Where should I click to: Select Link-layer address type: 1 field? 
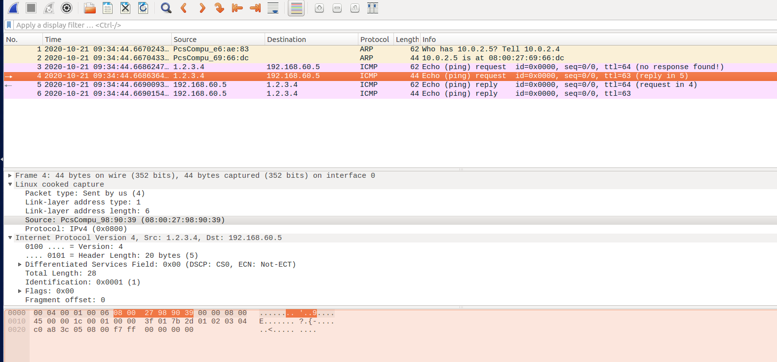[83, 202]
